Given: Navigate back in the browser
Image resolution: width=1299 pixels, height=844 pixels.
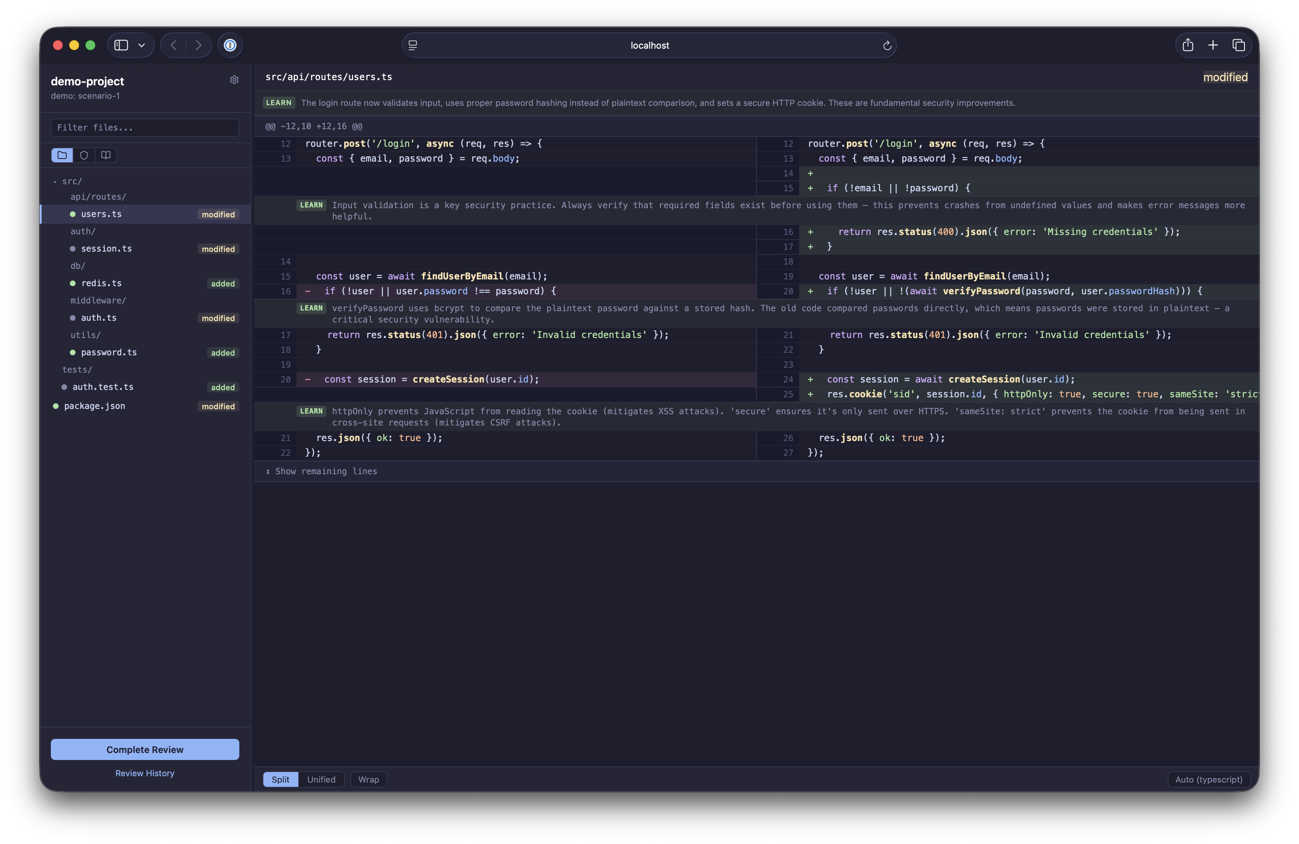Looking at the screenshot, I should [x=174, y=45].
